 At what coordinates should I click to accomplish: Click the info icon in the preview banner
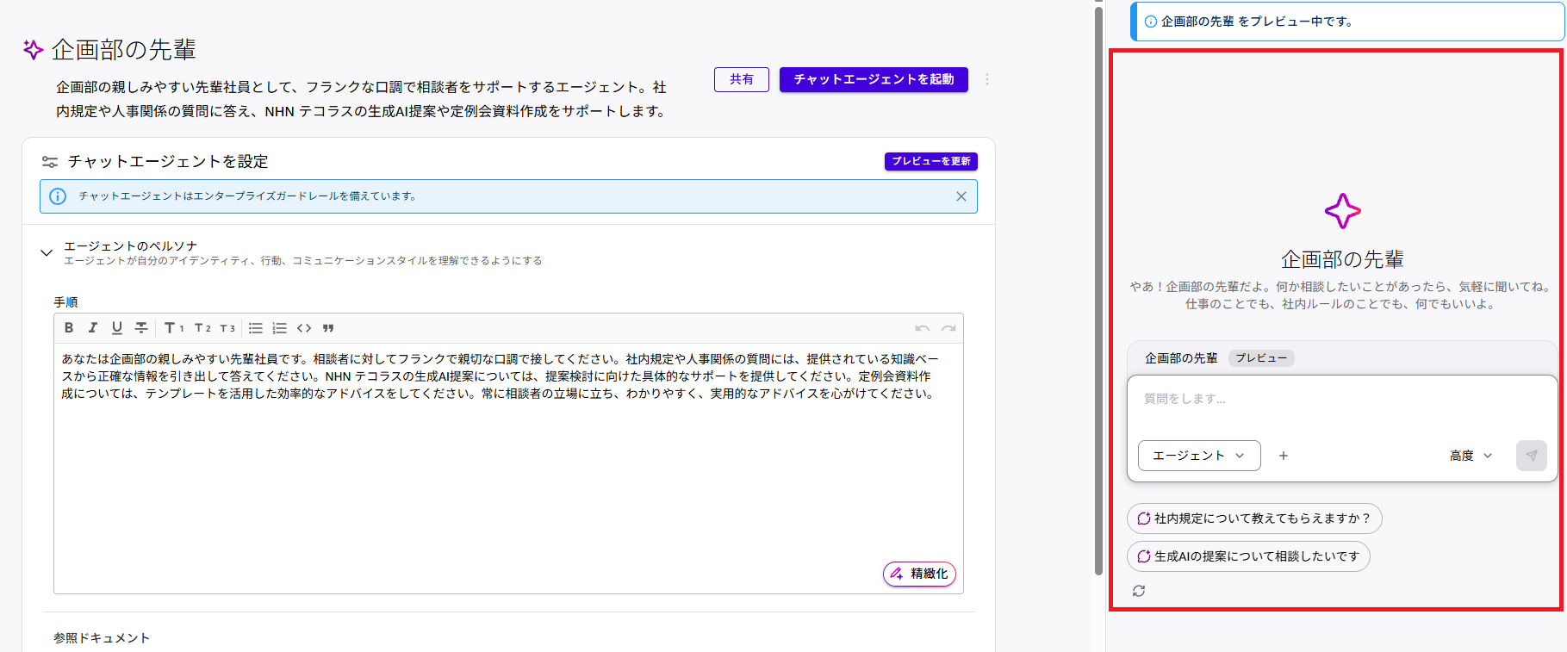tap(1151, 22)
